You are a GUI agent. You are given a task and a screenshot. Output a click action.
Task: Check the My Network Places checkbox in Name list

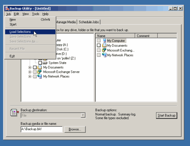99,55
